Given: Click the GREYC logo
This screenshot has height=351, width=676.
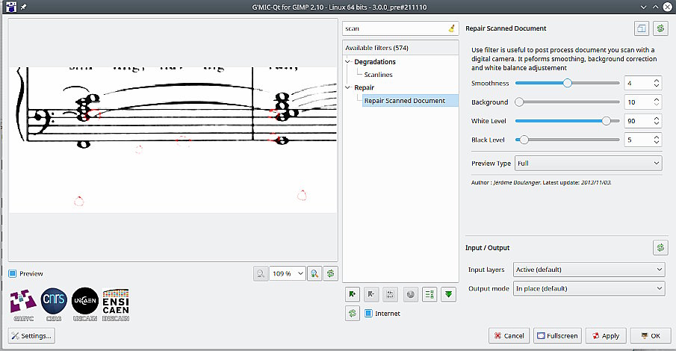Looking at the screenshot, I should click(23, 305).
